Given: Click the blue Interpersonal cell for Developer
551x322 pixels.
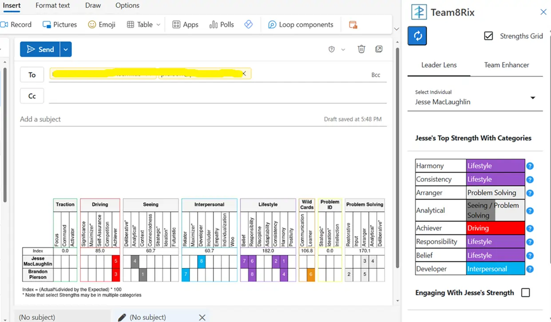Looking at the screenshot, I should pos(496,269).
